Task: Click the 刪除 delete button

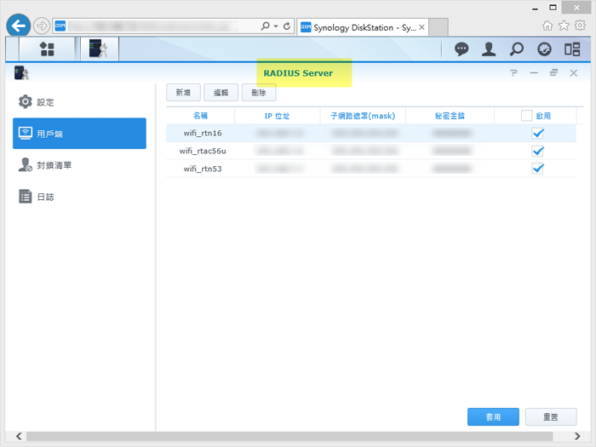Action: point(259,93)
